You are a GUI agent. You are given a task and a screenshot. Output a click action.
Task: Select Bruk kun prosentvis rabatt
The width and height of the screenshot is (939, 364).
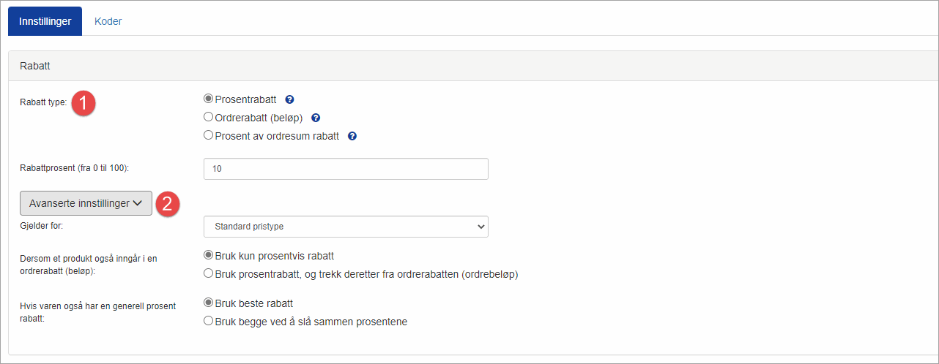coord(209,255)
